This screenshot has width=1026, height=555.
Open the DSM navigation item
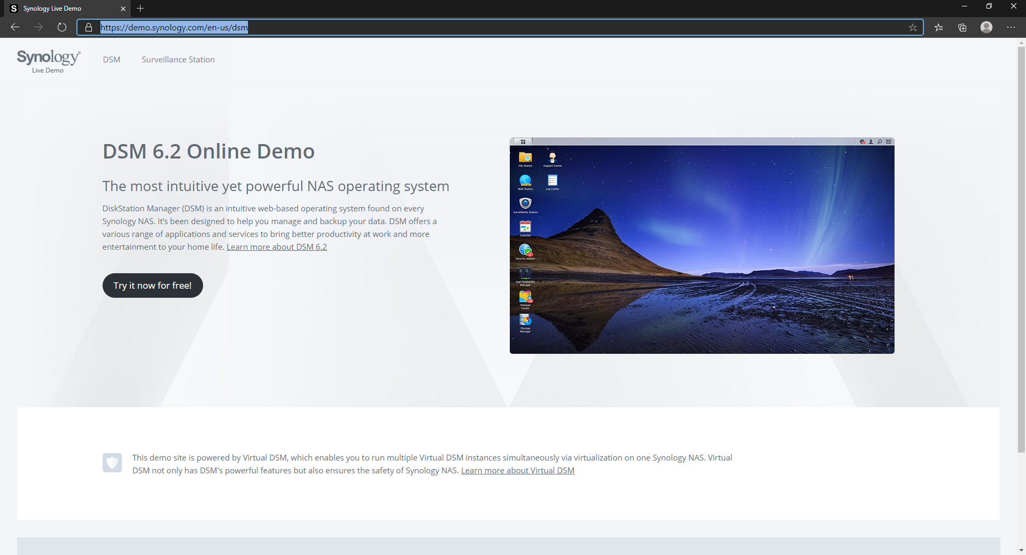click(112, 60)
